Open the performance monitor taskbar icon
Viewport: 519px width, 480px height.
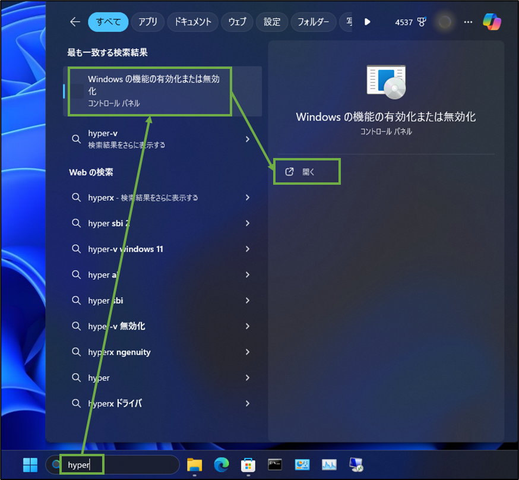point(329,465)
